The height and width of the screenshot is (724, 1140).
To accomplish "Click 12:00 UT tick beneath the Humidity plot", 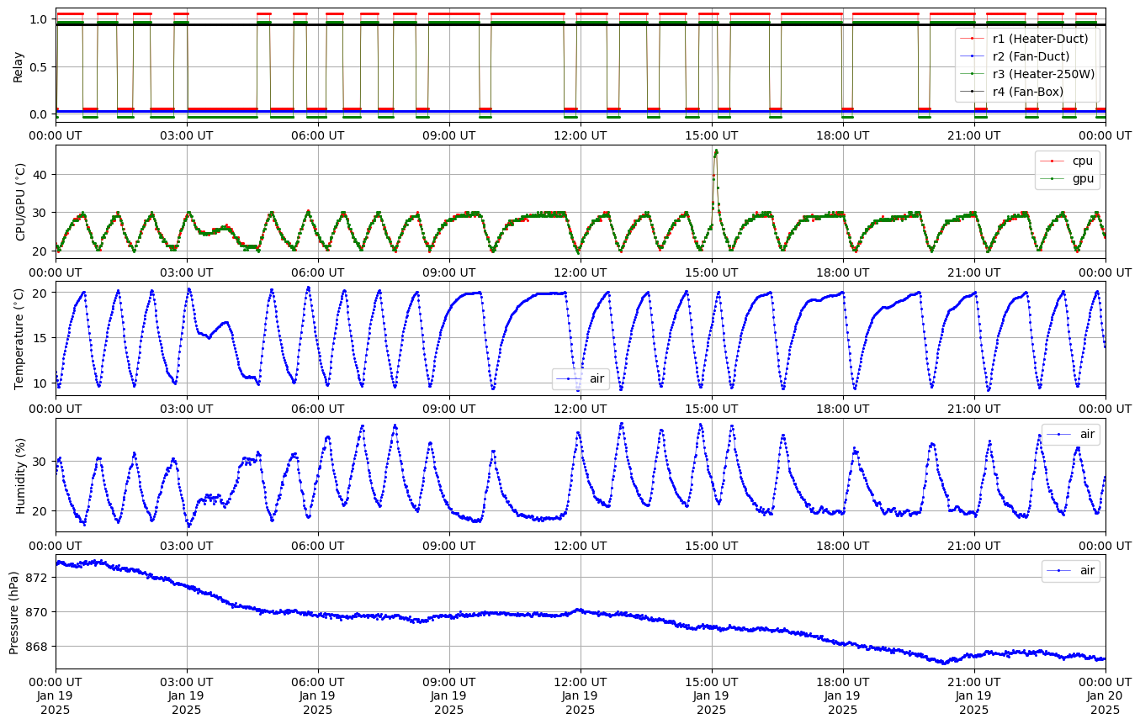I will click(580, 544).
